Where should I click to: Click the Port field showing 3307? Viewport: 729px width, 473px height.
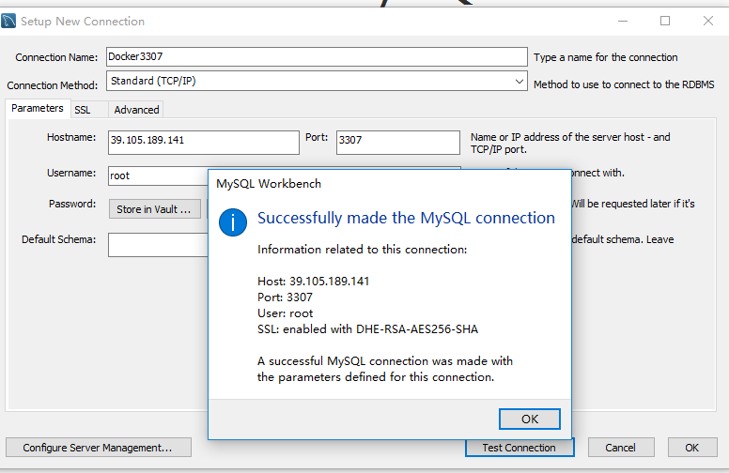[398, 142]
